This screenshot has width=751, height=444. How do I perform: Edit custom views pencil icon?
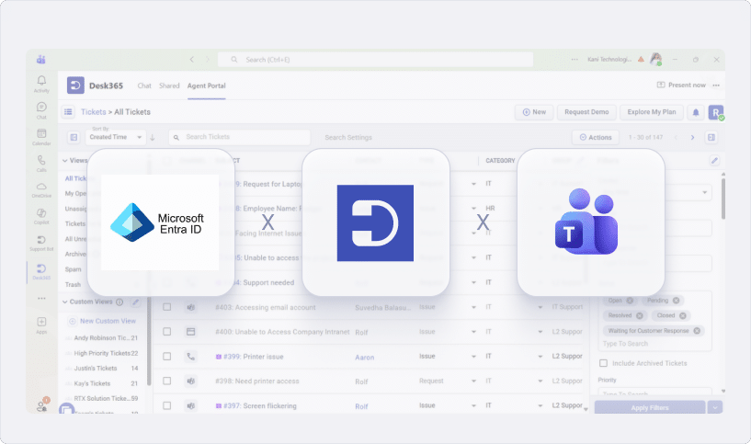(135, 302)
